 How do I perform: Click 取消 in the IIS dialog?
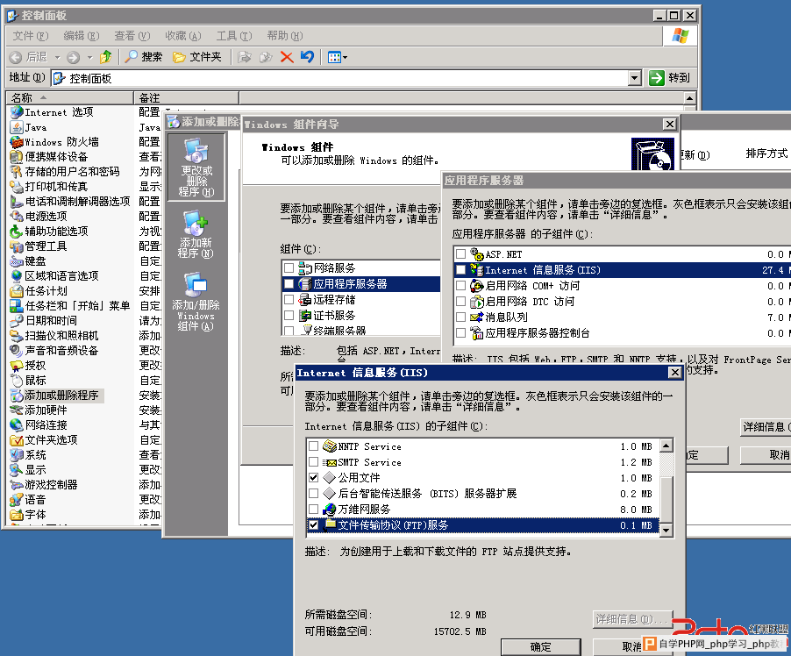(x=631, y=647)
